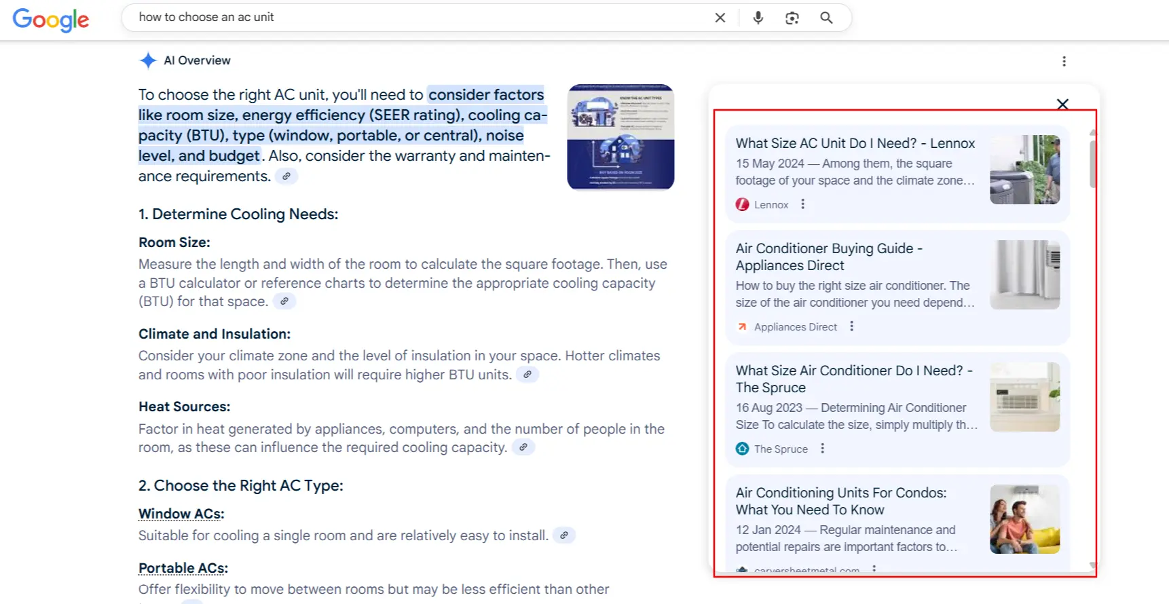Click The Spruce window AC thumbnail

pos(1024,397)
